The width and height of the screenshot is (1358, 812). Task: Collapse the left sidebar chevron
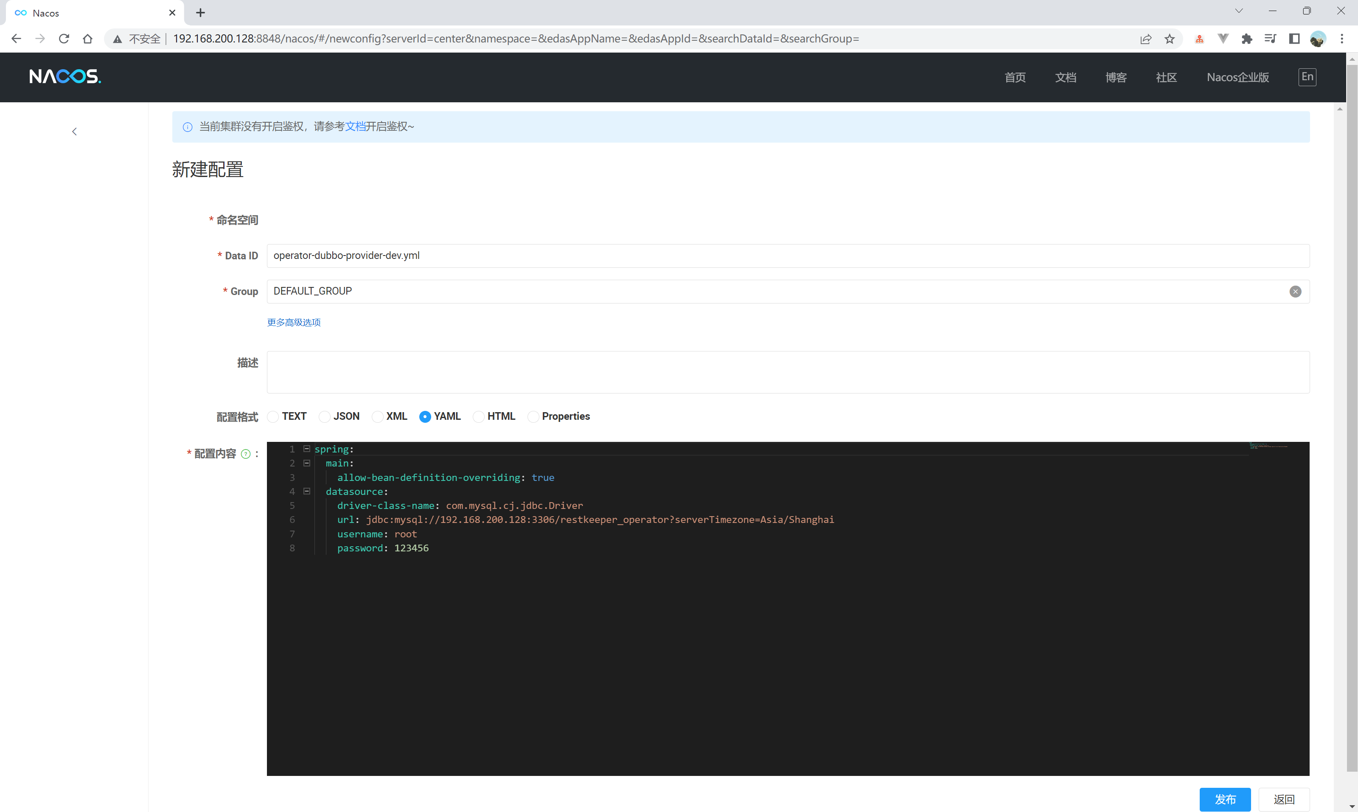tap(74, 131)
